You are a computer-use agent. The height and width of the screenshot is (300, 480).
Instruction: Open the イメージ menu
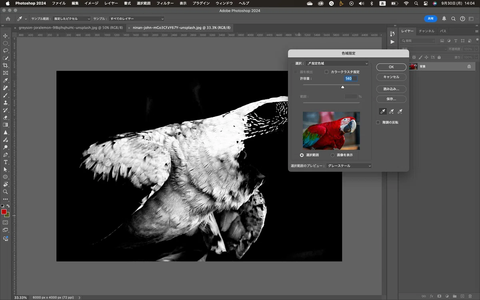(x=91, y=3)
